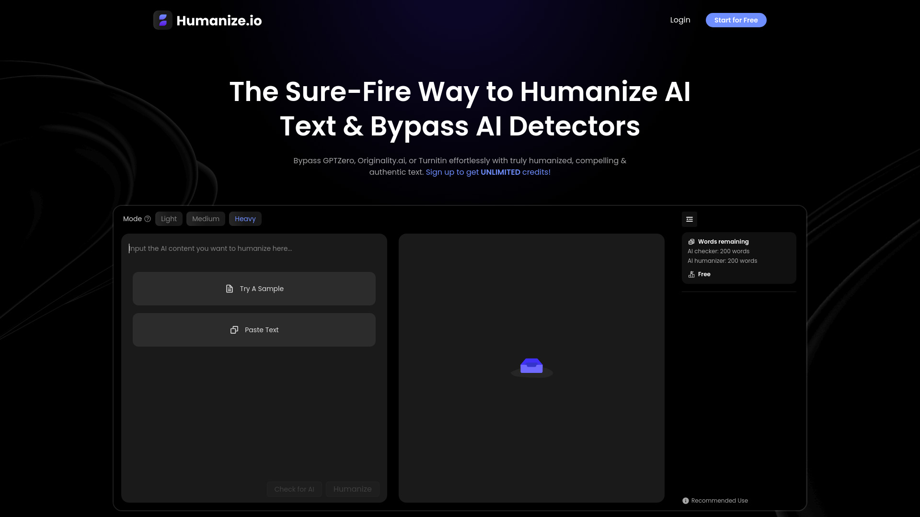
Task: Click the words remaining counter icon
Action: [691, 241]
